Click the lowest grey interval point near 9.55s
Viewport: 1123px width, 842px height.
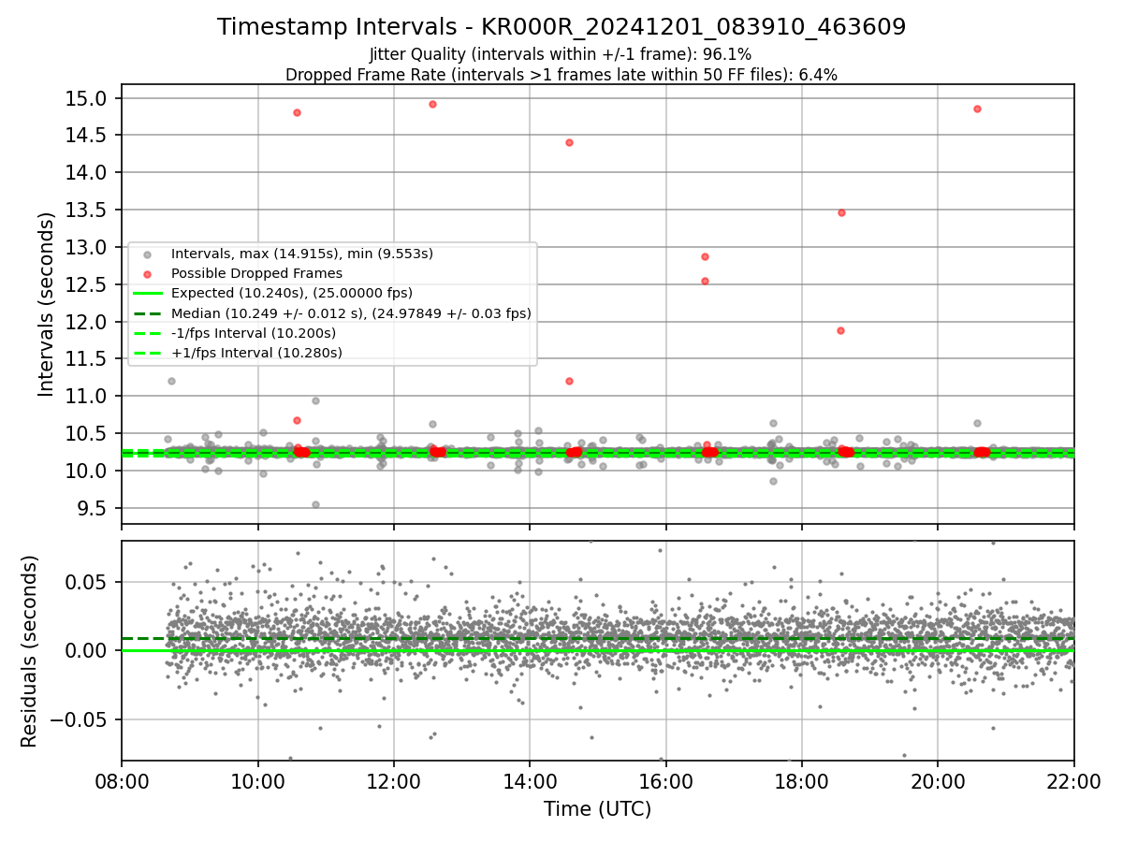[x=315, y=504]
